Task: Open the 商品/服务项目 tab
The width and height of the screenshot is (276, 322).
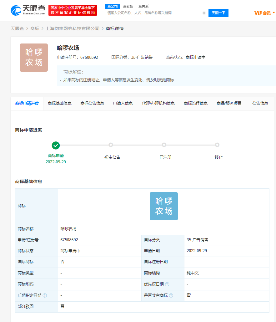Action: [x=229, y=103]
